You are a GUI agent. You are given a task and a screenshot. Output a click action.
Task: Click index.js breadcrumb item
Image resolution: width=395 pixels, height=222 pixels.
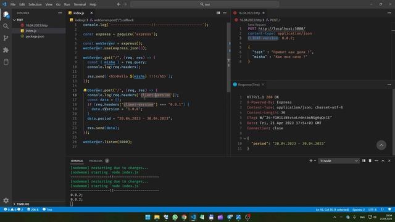click(x=80, y=20)
